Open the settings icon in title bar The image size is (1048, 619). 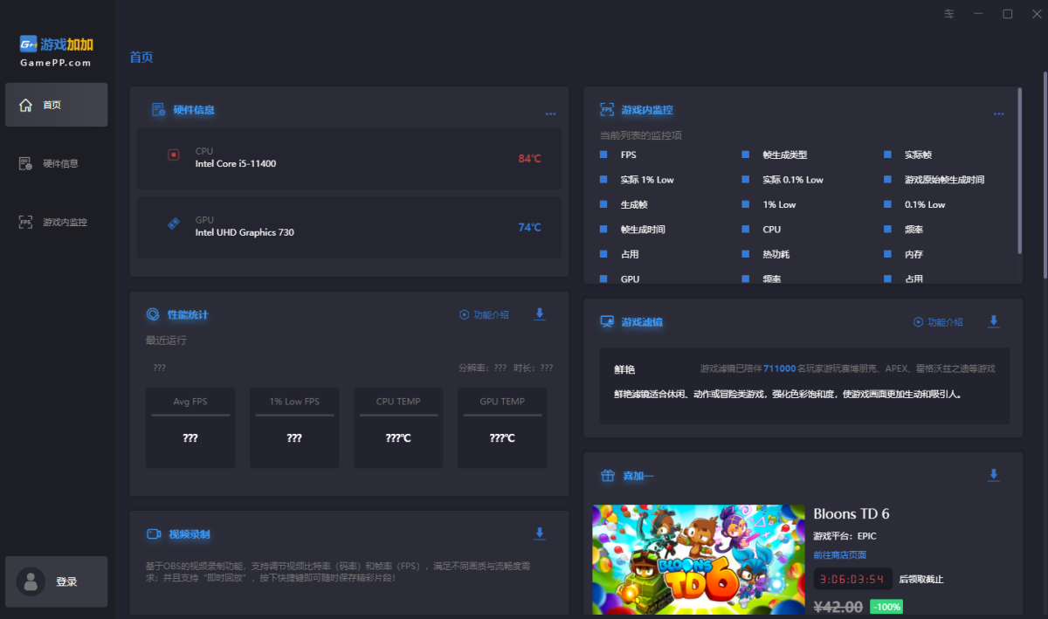click(x=949, y=14)
